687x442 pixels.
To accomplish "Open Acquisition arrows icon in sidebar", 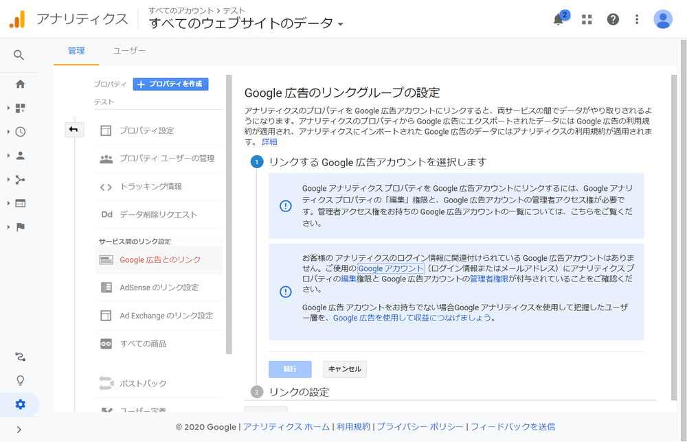I will click(x=20, y=179).
